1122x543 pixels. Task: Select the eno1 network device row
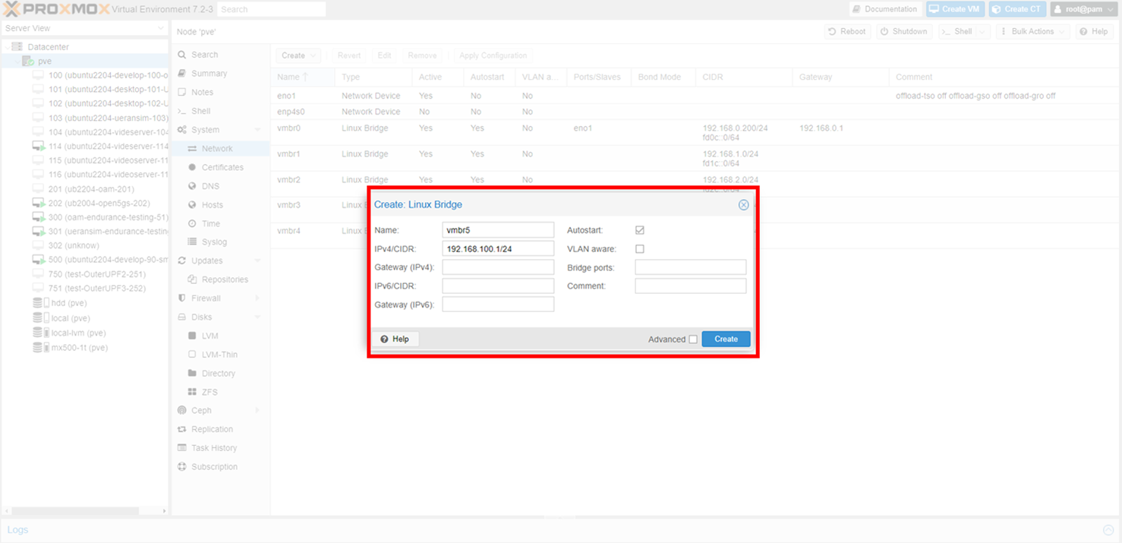(695, 96)
